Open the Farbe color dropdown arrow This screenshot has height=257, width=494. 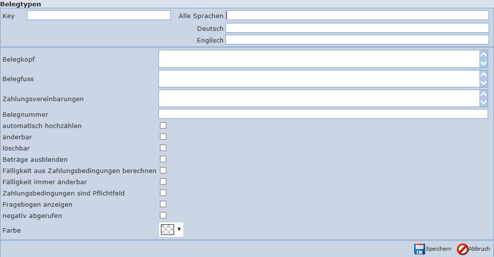click(x=179, y=229)
